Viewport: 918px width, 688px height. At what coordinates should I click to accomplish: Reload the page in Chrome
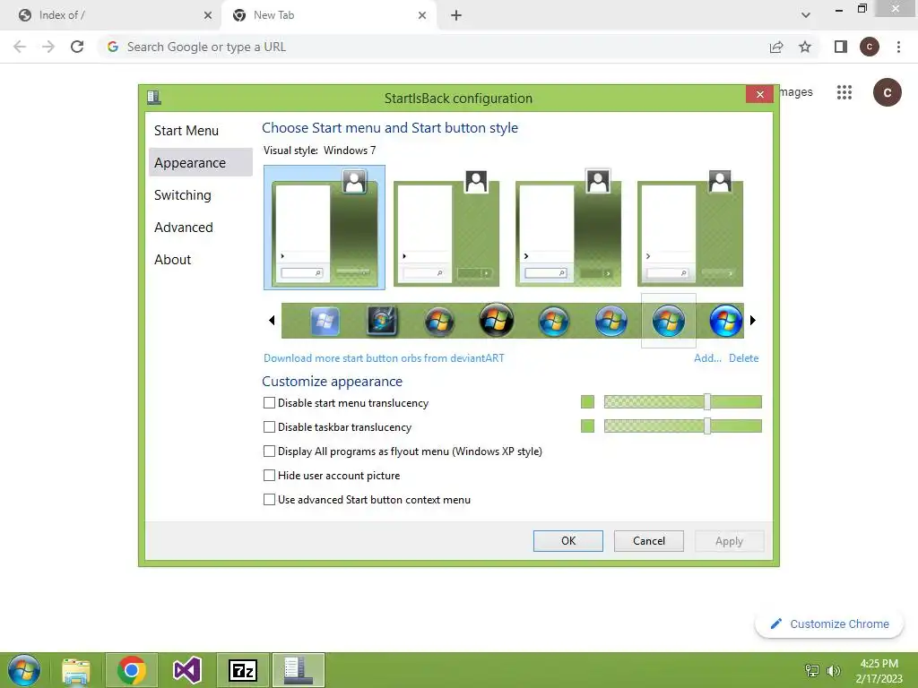(x=77, y=47)
